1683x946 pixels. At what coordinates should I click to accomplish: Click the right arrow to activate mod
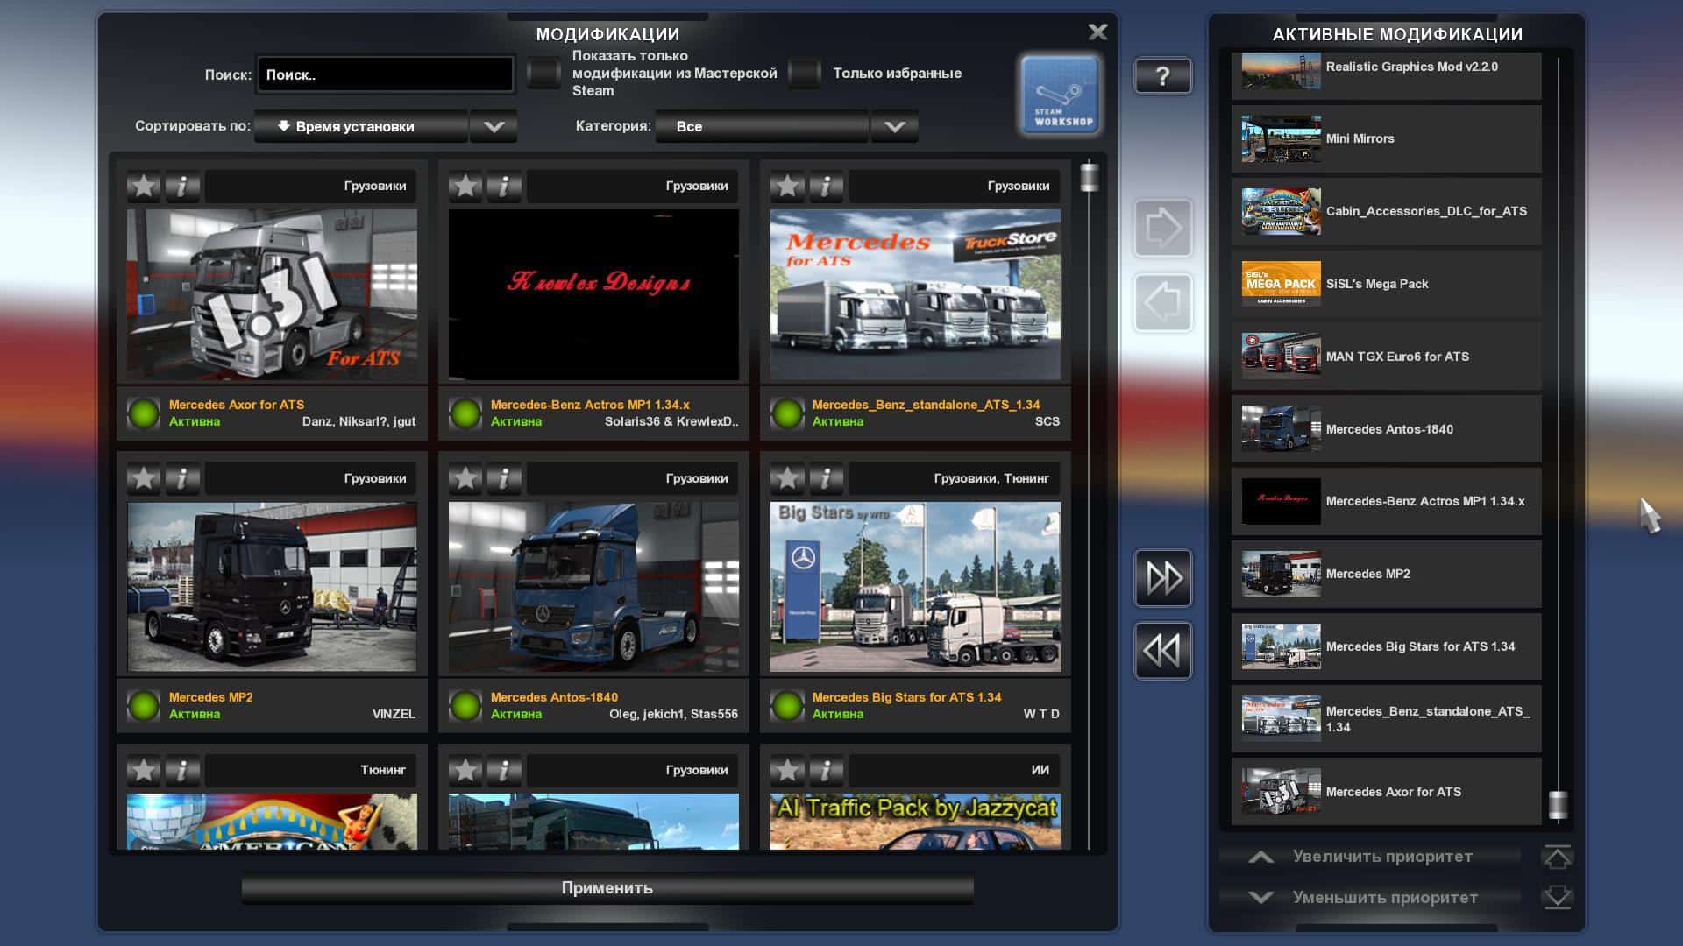pyautogui.click(x=1162, y=229)
